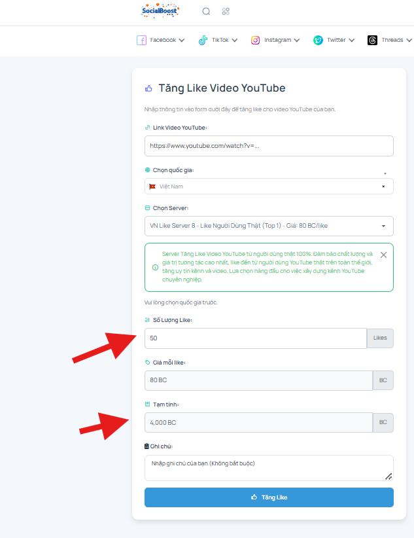414x538 pixels.
Task: Open the Instagram services menu
Action: (275, 40)
